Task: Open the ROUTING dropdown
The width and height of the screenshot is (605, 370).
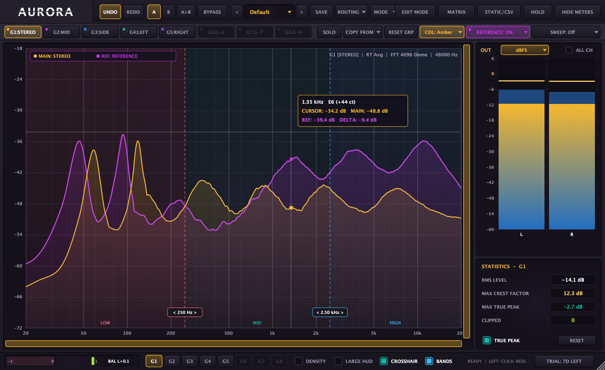Action: pyautogui.click(x=352, y=12)
